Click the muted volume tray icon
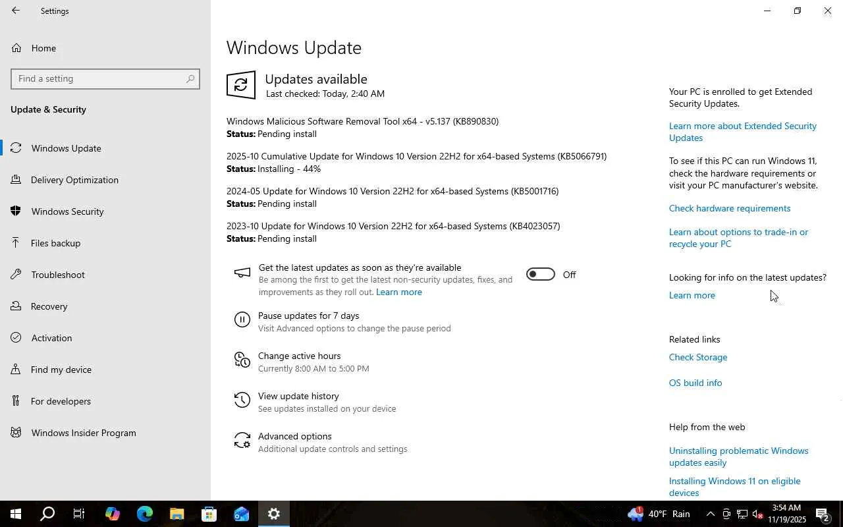This screenshot has height=527, width=843. point(757,514)
